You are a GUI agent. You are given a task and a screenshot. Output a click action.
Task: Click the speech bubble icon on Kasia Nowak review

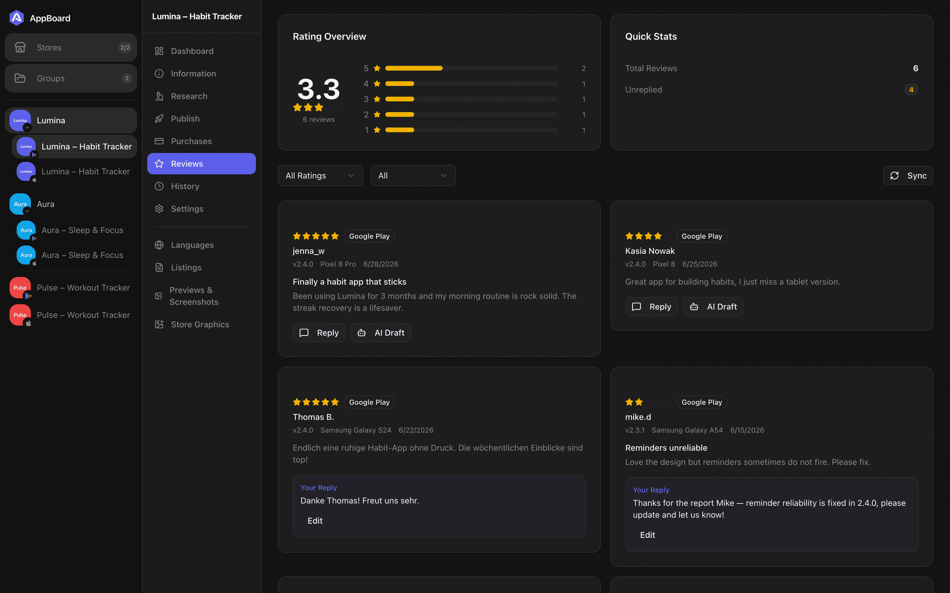coord(636,307)
